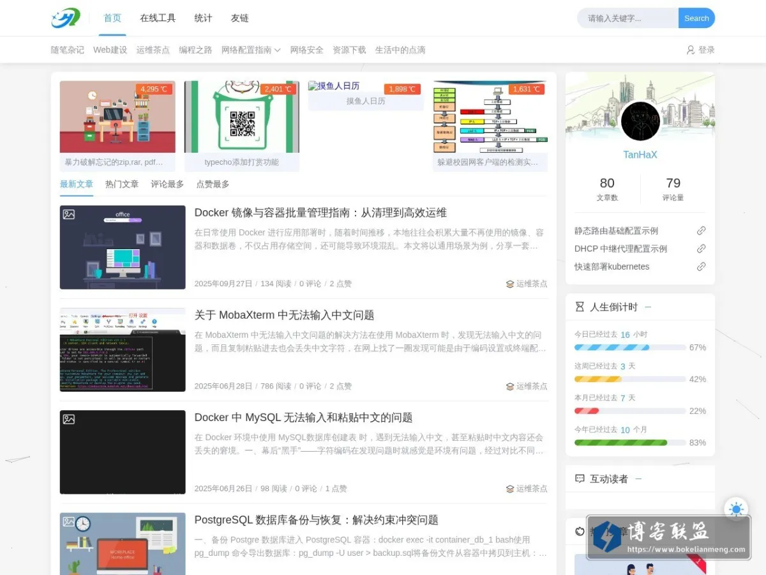Open 资源下载 category
This screenshot has width=766, height=575.
click(349, 50)
